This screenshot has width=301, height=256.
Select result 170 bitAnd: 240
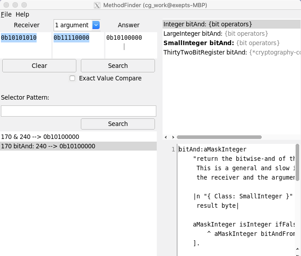48,146
